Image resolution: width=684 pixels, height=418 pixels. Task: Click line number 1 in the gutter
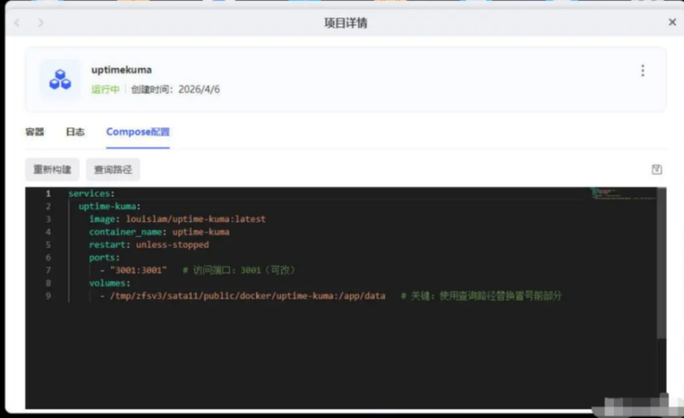(x=48, y=193)
